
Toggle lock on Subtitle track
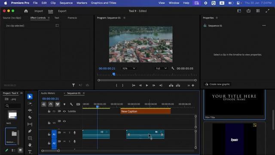point(49,111)
